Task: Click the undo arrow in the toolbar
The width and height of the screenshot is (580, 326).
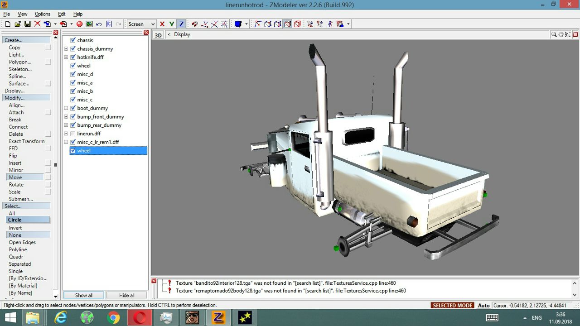Action: 98,24
